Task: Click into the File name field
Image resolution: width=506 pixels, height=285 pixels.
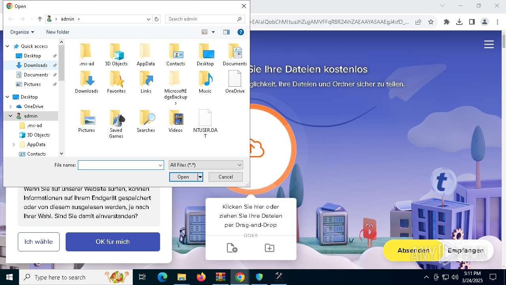Action: pos(118,165)
